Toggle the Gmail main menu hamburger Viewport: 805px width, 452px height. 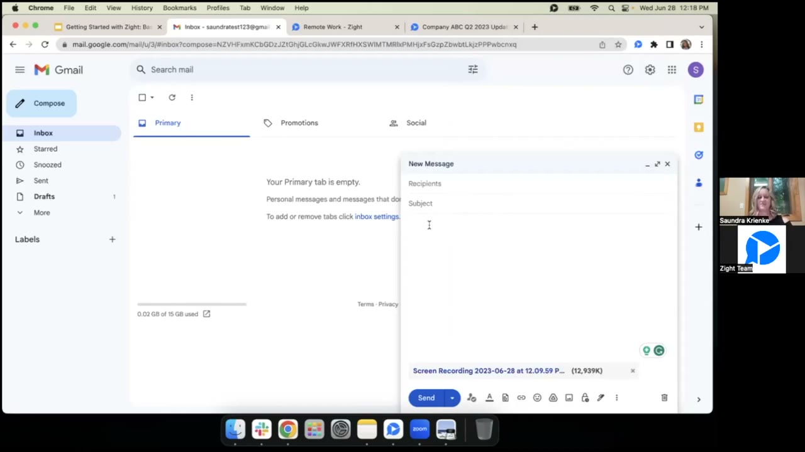[x=20, y=70]
